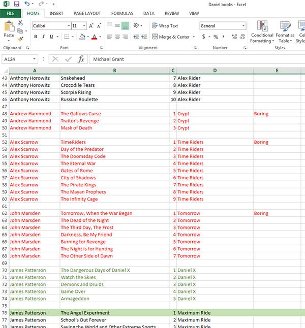Image resolution: width=305 pixels, height=328 pixels.
Task: Toggle underline formatting
Action: pos(51,37)
